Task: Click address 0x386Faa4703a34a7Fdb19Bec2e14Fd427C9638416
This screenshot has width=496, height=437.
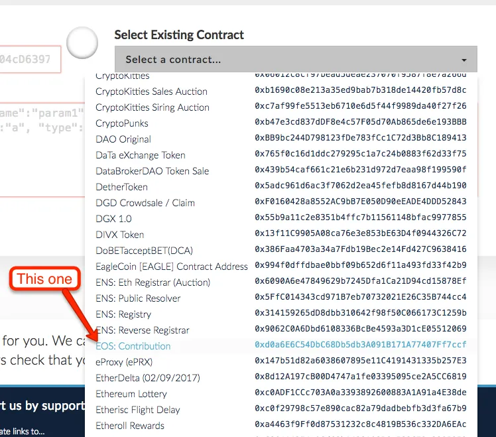Action: pos(361,249)
